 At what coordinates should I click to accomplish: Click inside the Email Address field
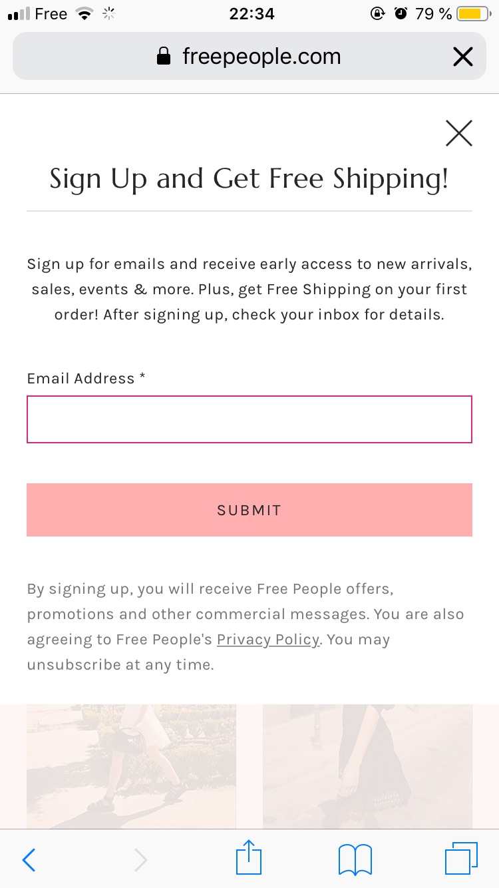click(249, 419)
